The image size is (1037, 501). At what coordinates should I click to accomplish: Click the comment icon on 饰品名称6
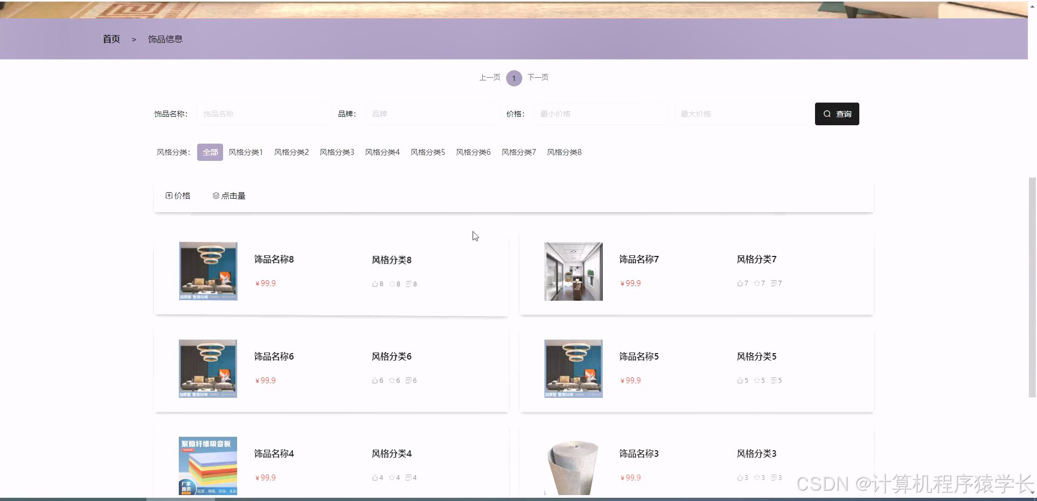(x=409, y=380)
